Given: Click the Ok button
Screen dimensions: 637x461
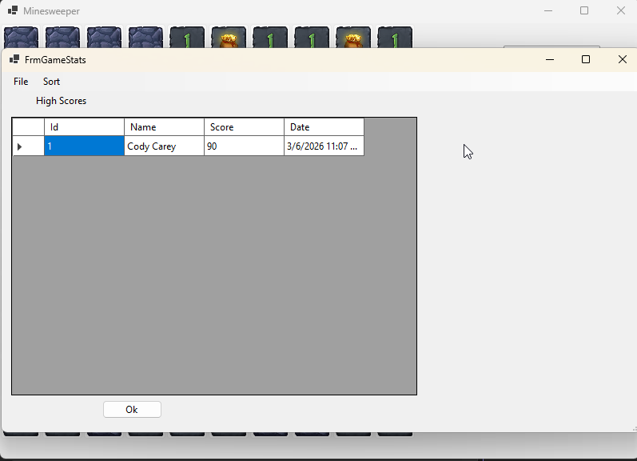Looking at the screenshot, I should coord(132,409).
